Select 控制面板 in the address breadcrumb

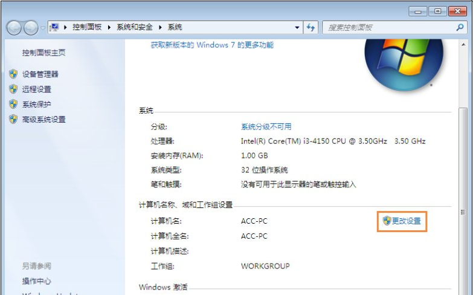(87, 27)
